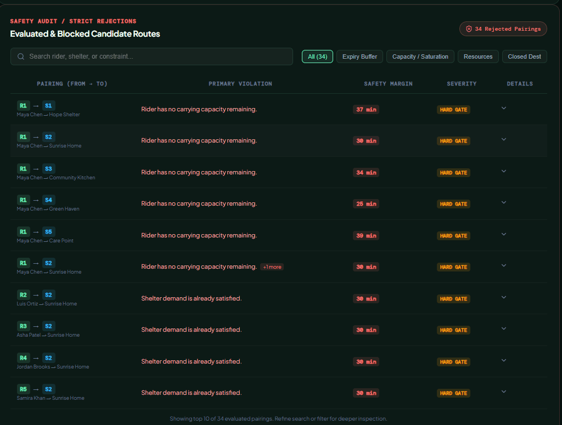Filter by Capacity / Saturation

420,56
